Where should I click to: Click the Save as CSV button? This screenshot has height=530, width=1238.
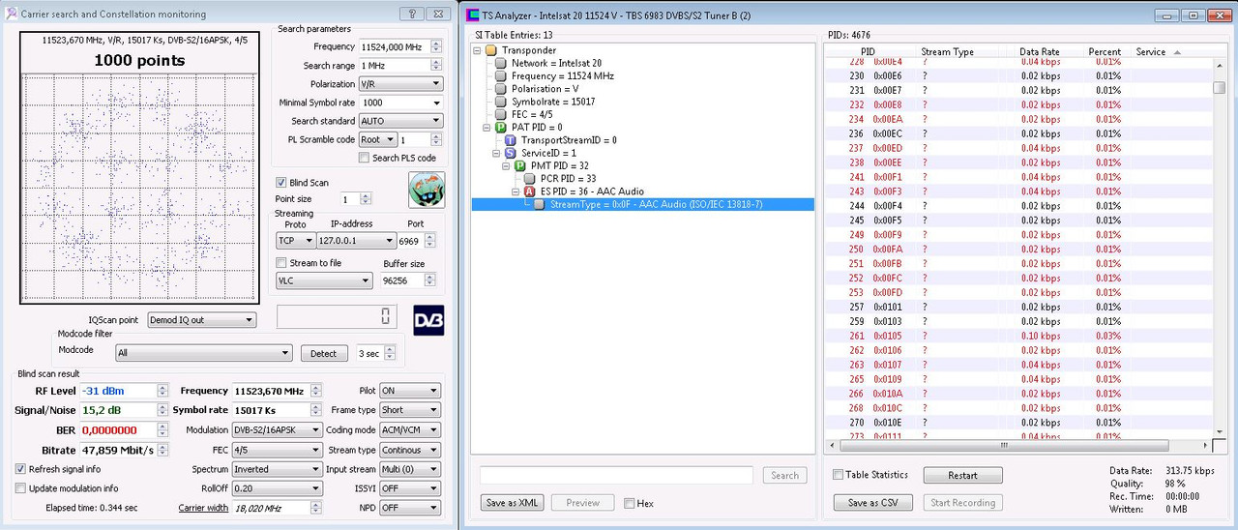point(873,503)
